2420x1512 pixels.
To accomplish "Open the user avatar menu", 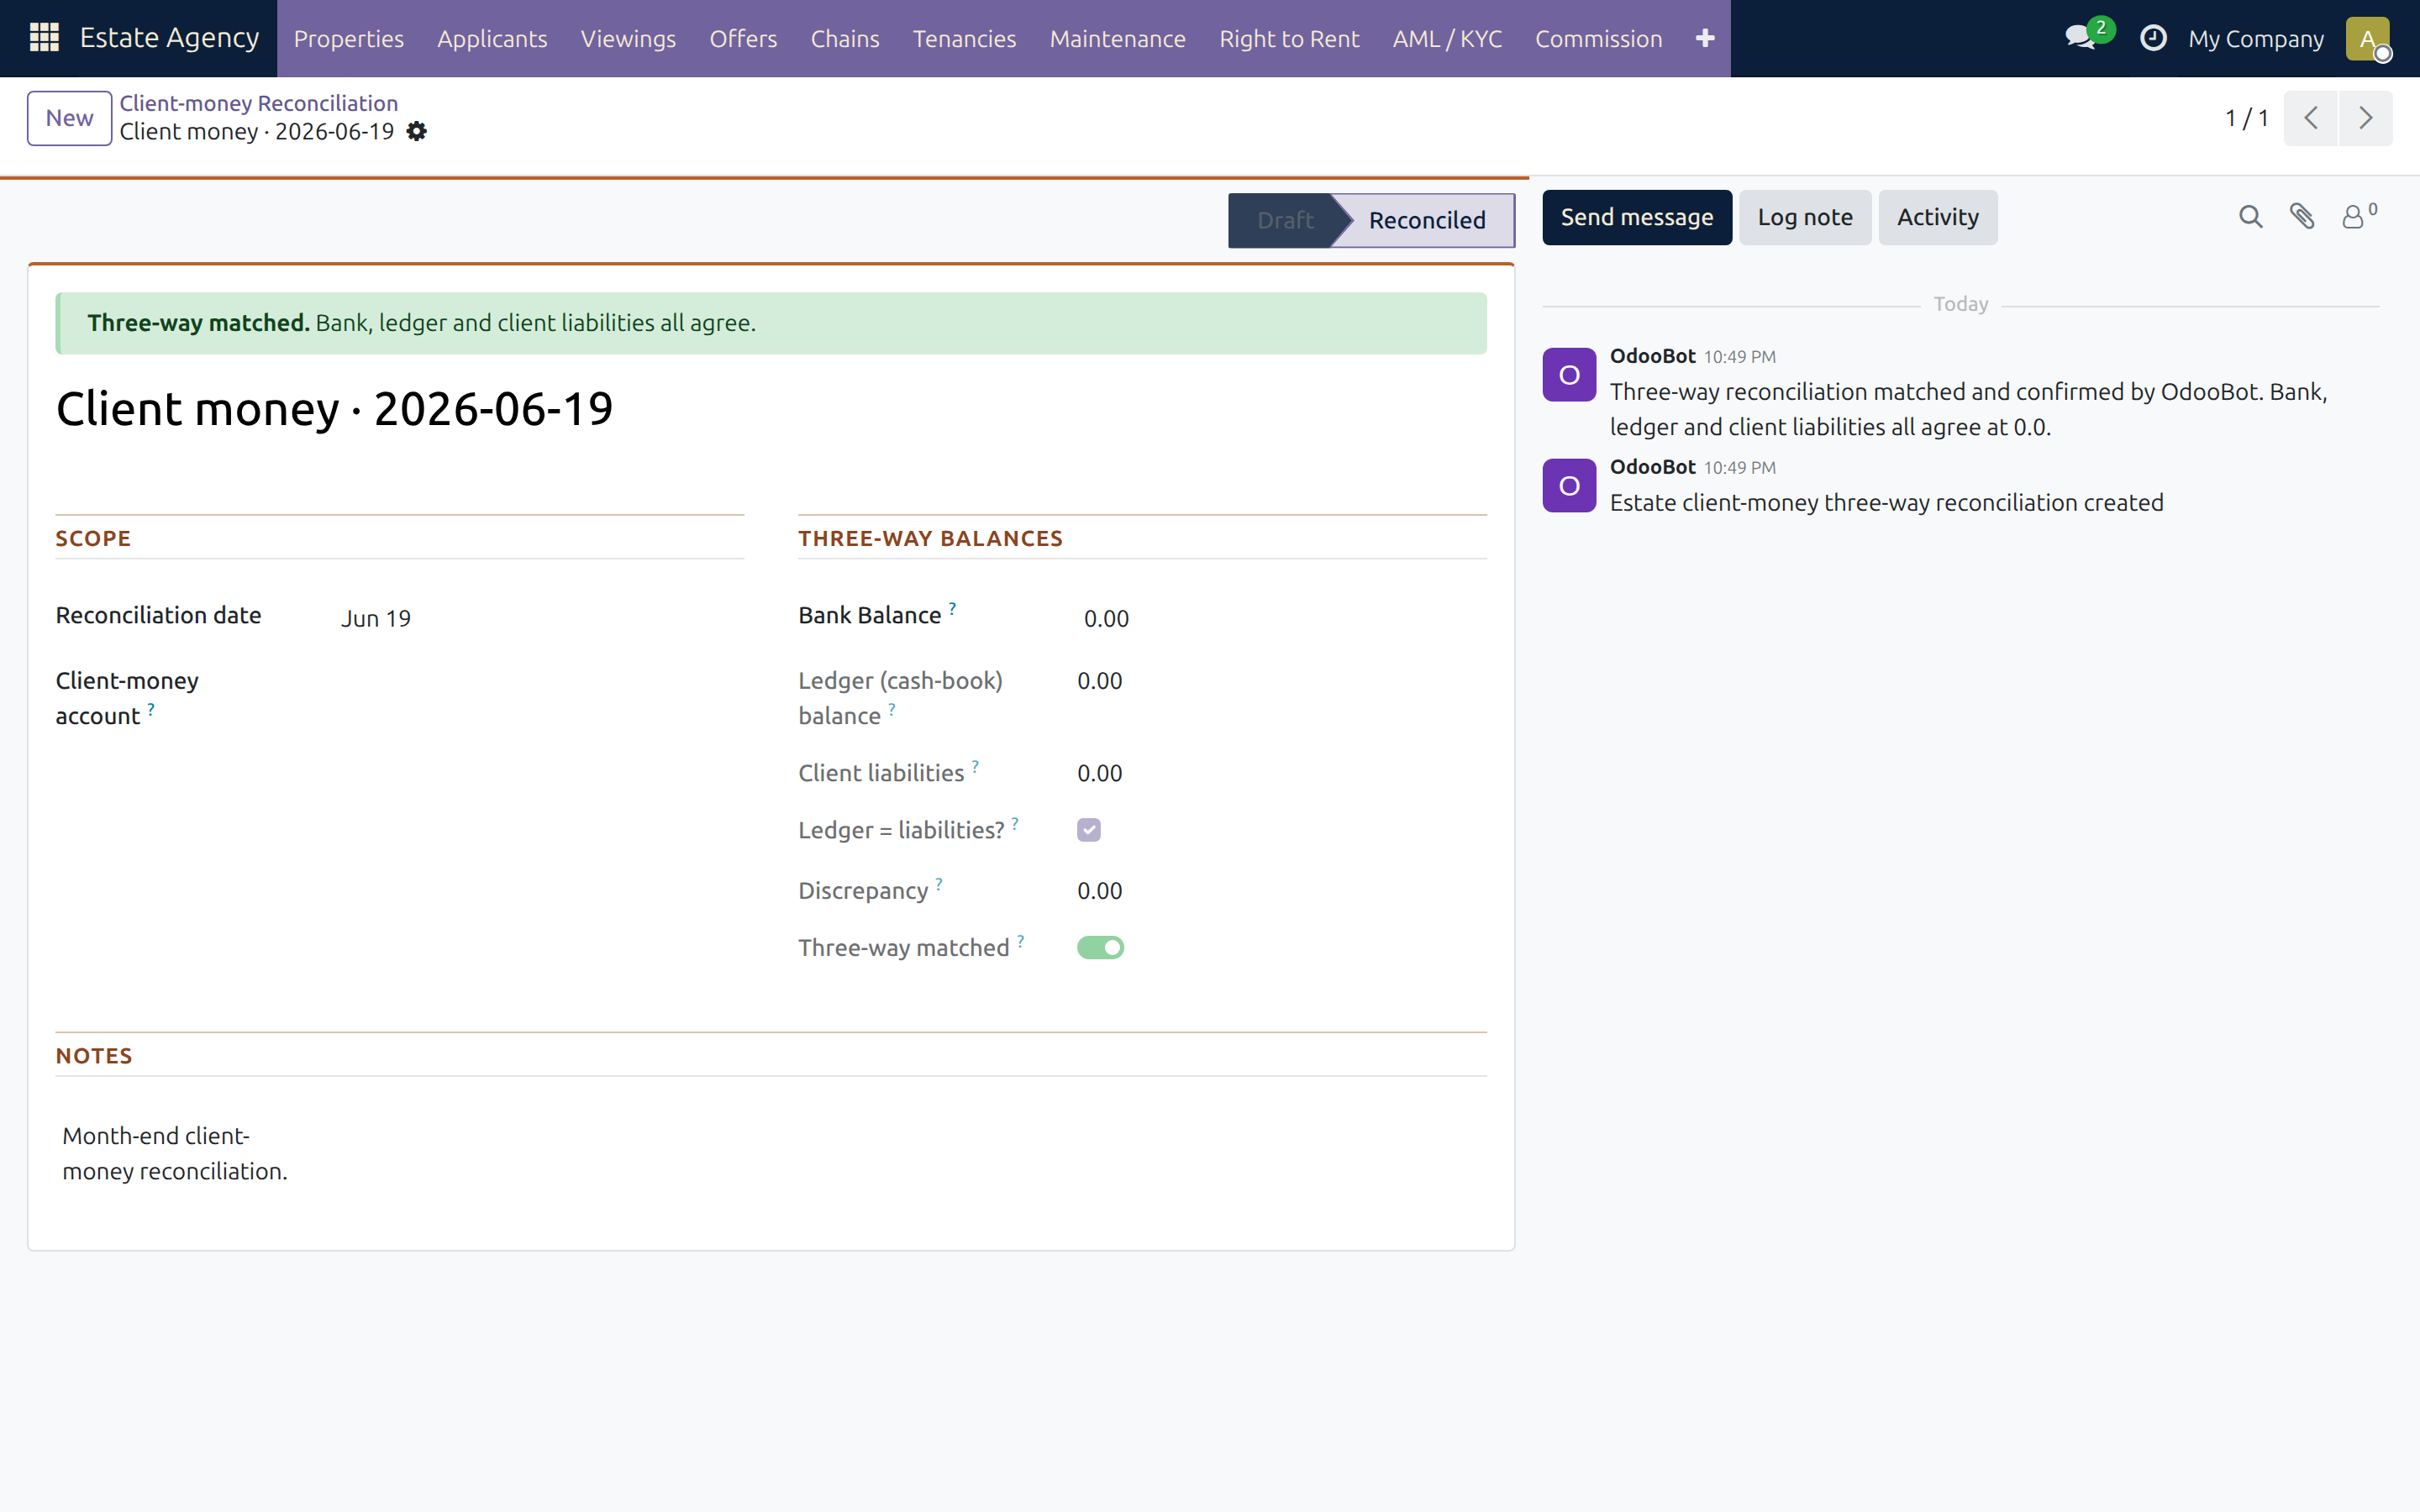I will point(2368,39).
